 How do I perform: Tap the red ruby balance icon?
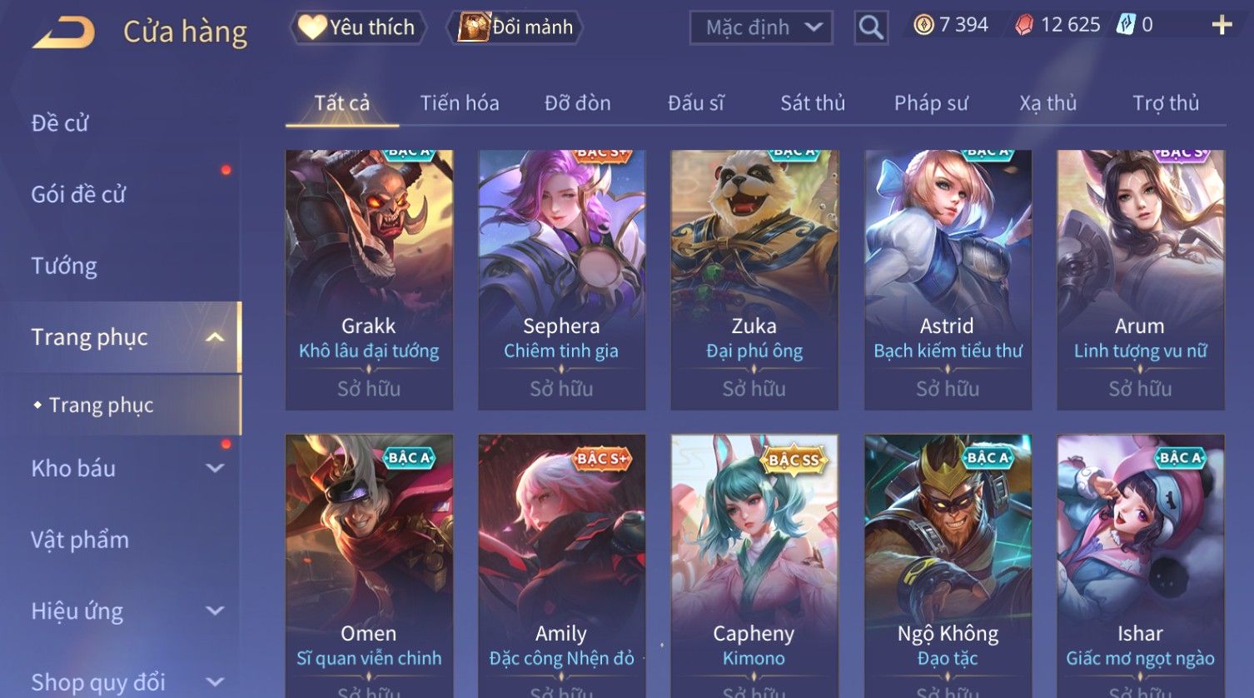(1024, 26)
